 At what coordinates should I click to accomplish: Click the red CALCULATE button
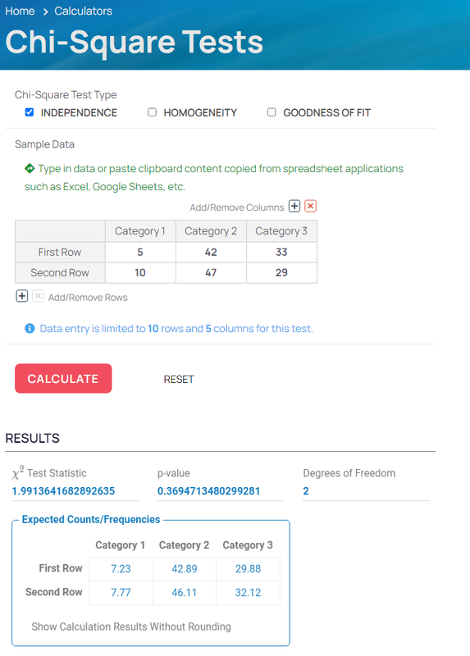(x=63, y=378)
